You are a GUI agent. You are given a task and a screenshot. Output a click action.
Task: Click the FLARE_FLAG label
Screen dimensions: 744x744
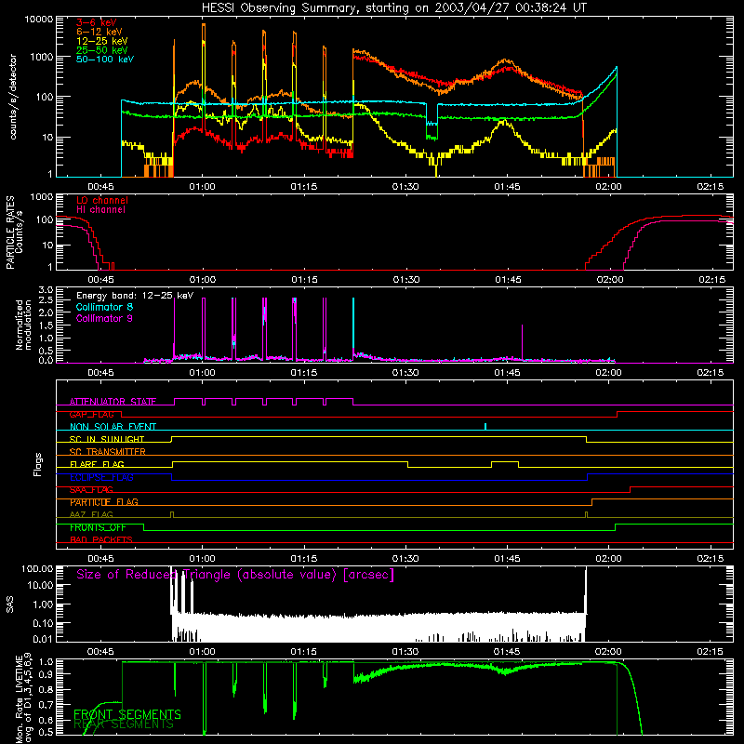pyautogui.click(x=97, y=464)
